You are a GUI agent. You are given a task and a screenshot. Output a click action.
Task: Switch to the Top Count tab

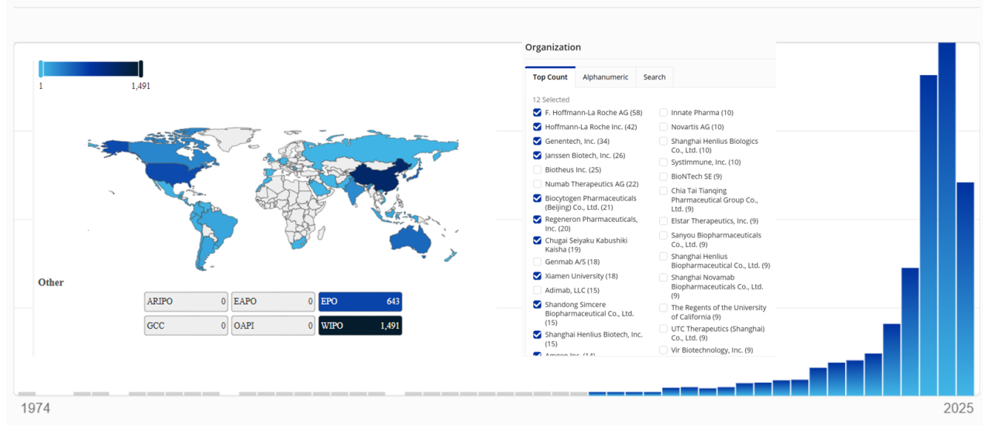pos(550,77)
